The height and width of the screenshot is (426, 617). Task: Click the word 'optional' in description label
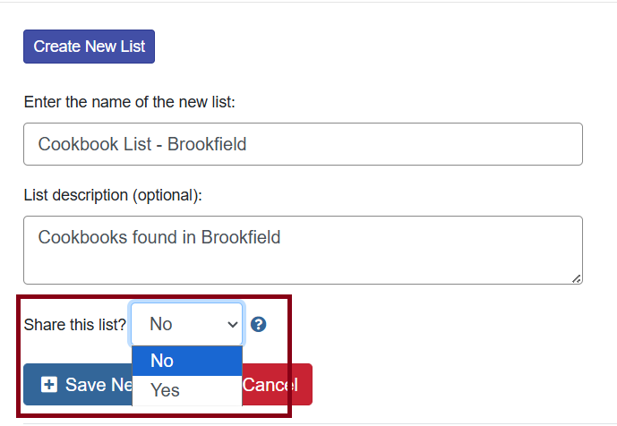pos(166,195)
